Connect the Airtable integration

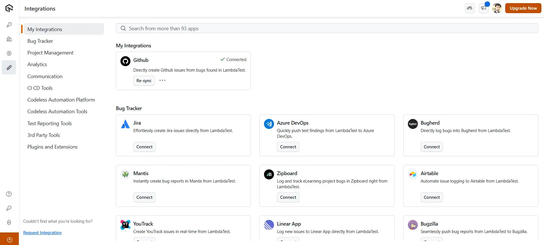(x=432, y=197)
